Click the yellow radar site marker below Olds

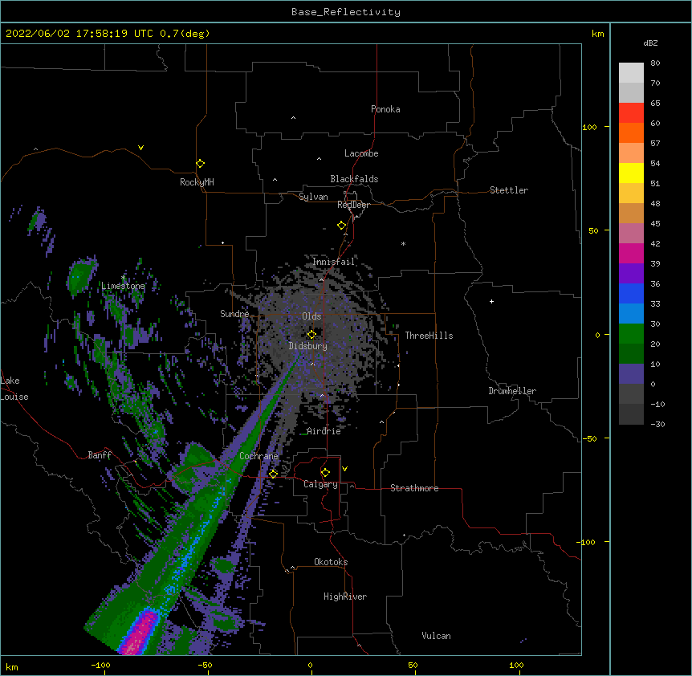pos(311,334)
